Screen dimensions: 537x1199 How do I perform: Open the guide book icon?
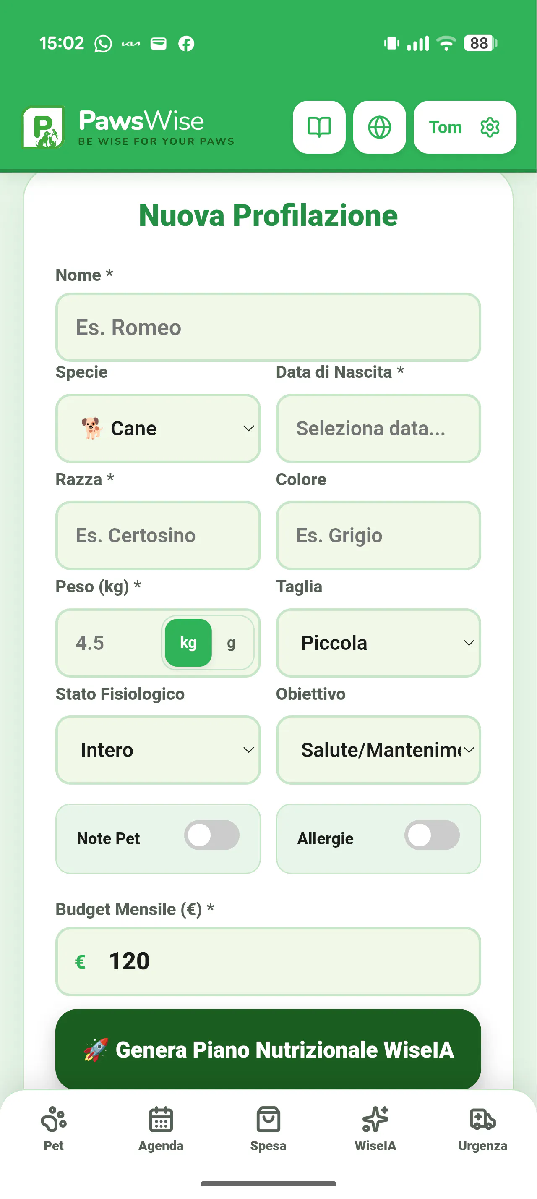(319, 127)
